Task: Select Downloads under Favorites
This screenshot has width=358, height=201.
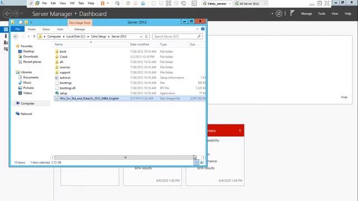Action: pyautogui.click(x=31, y=56)
